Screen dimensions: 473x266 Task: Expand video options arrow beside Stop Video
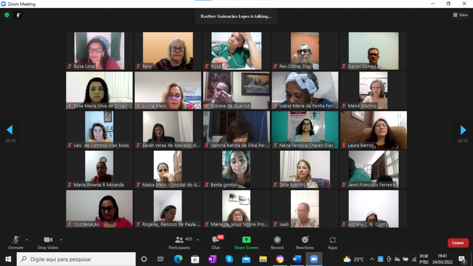tap(61, 240)
